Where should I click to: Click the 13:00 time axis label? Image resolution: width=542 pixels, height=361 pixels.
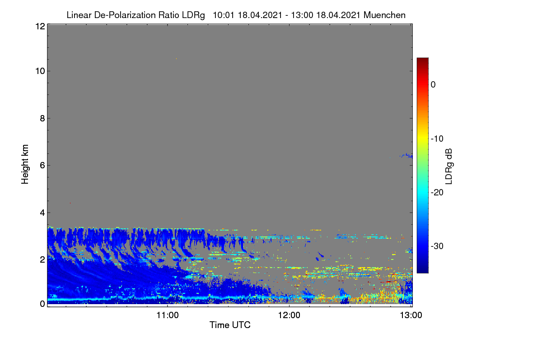(411, 315)
